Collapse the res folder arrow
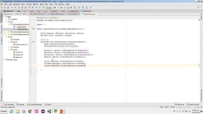The image size is (203, 114). coord(6,37)
